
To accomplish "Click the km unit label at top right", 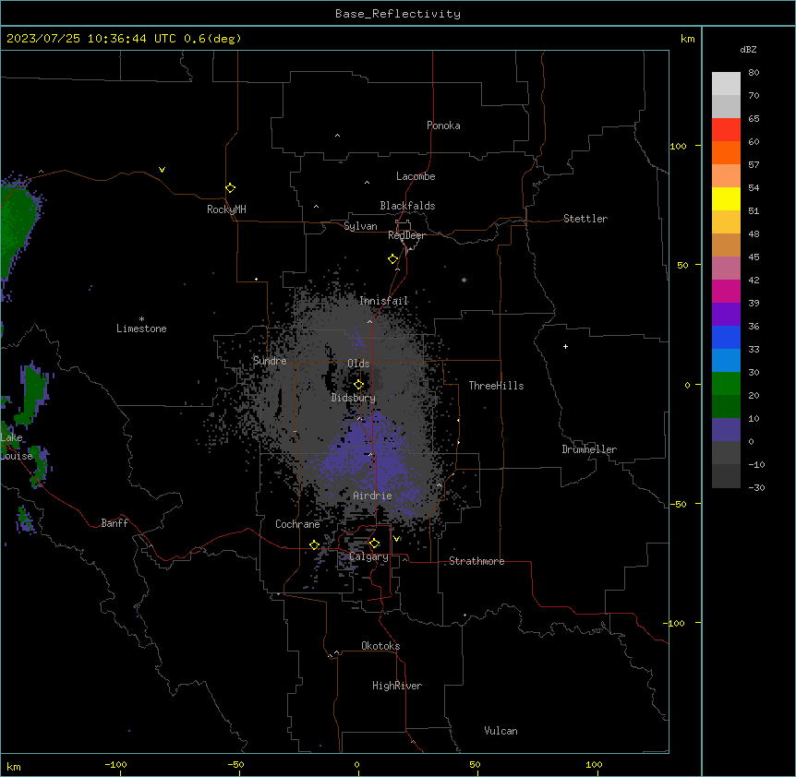I will (x=688, y=39).
